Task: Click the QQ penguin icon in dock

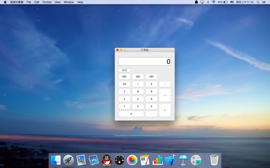Action: [107, 160]
